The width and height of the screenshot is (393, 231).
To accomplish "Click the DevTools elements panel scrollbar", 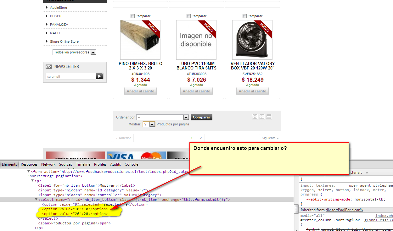I will pyautogui.click(x=296, y=209).
